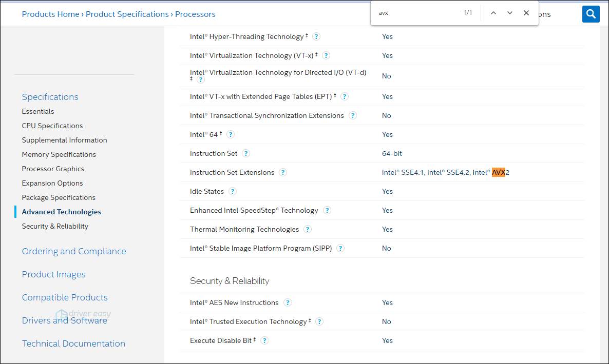Open Drivers and Software section
The height and width of the screenshot is (364, 609).
[x=65, y=320]
